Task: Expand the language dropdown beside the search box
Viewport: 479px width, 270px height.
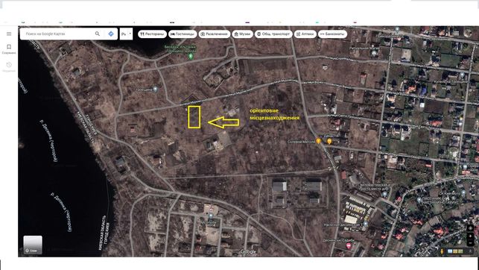Action: (x=126, y=34)
